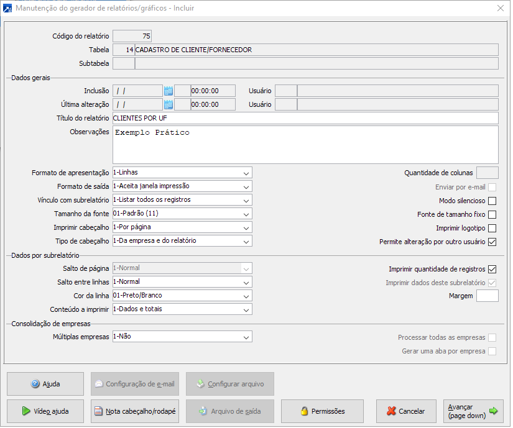Enable Modo silencioso checkbox
Image resolution: width=513 pixels, height=428 pixels.
(x=492, y=201)
